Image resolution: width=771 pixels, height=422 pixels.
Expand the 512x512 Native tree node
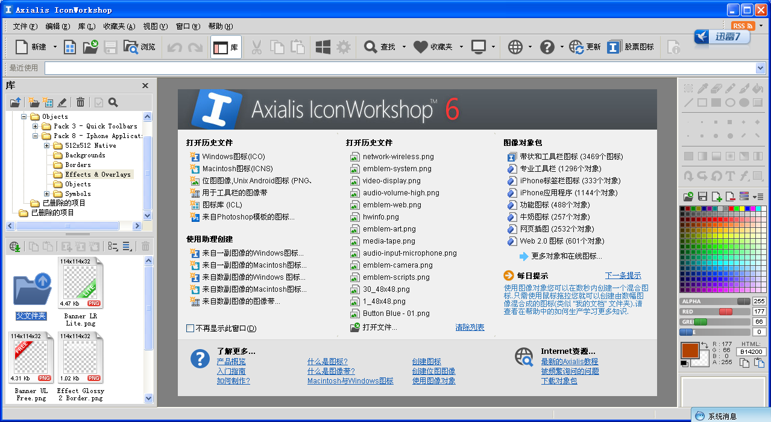point(47,145)
